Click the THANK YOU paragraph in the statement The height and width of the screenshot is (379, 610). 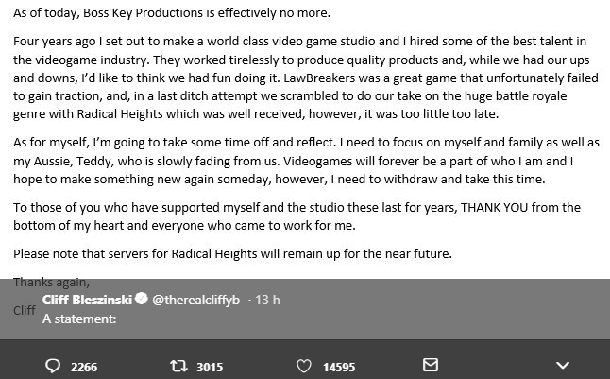coord(297,216)
